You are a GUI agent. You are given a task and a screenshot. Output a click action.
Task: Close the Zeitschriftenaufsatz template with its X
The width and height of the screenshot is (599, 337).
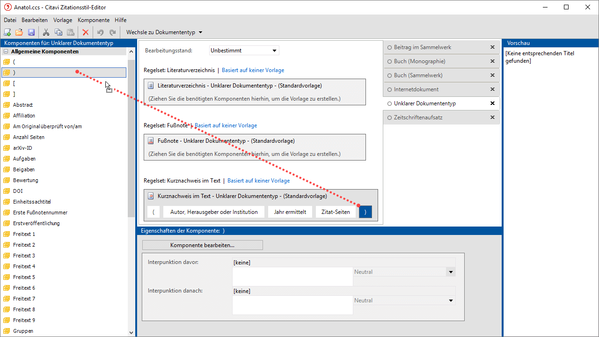tap(492, 117)
